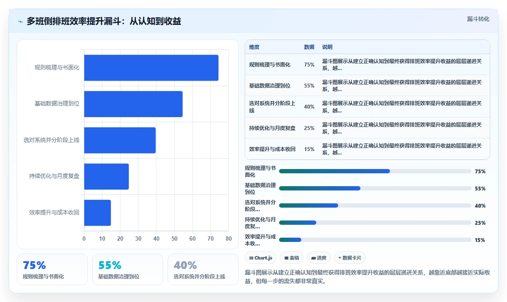Click the 75% value in the table
The image size is (507, 302).
coord(309,65)
